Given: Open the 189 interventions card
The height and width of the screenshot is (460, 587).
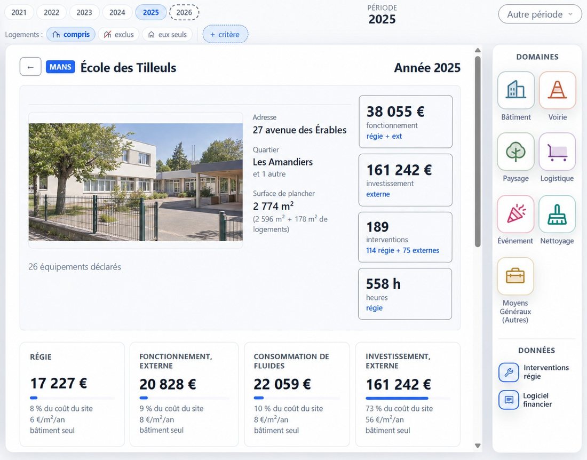Looking at the screenshot, I should coord(405,237).
